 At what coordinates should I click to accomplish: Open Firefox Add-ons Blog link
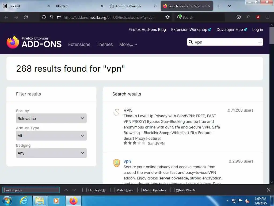pyautogui.click(x=147, y=30)
